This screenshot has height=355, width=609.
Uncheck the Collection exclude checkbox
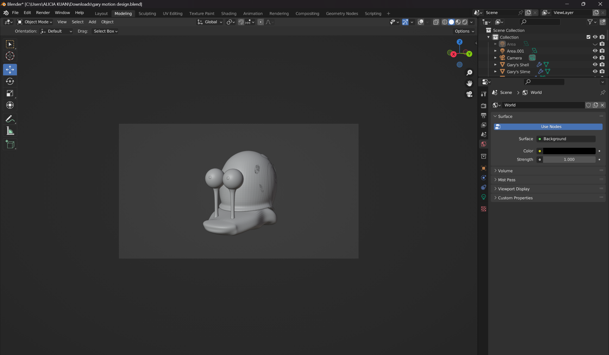[588, 37]
